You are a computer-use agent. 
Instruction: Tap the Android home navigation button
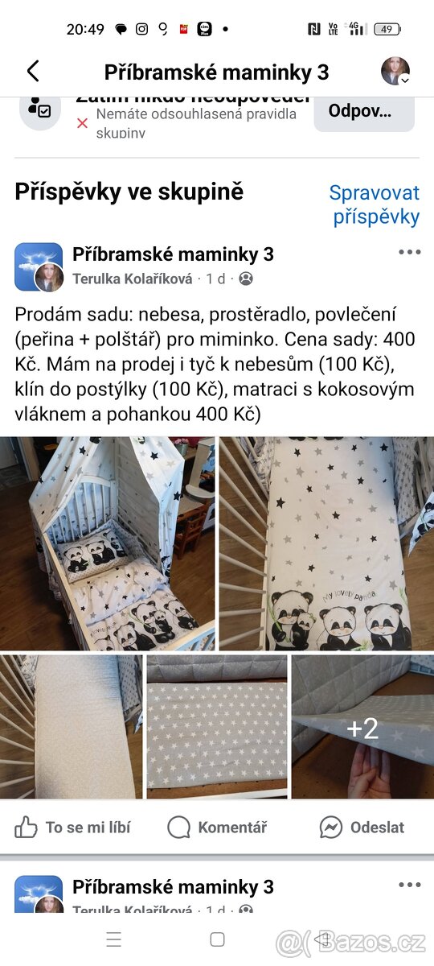point(217,939)
